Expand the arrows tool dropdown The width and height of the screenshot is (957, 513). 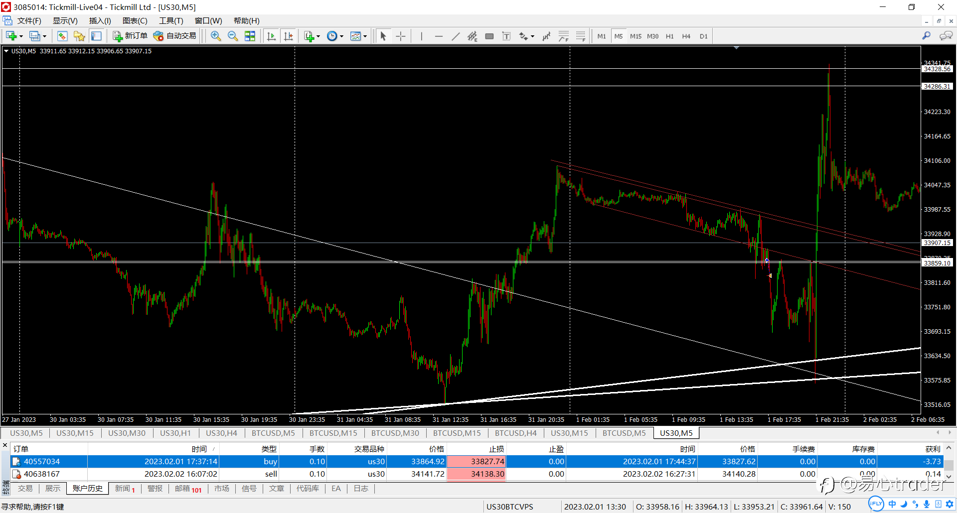532,36
